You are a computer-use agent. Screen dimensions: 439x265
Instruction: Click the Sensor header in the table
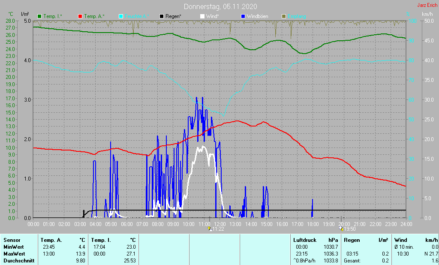(x=11, y=240)
